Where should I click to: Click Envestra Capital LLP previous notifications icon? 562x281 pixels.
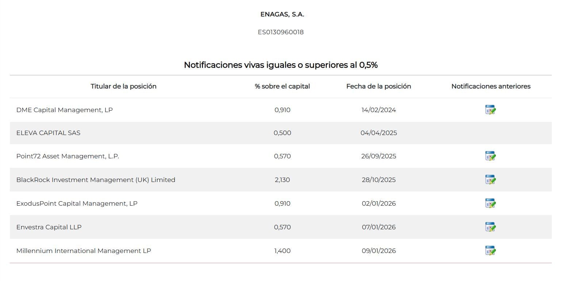point(490,227)
